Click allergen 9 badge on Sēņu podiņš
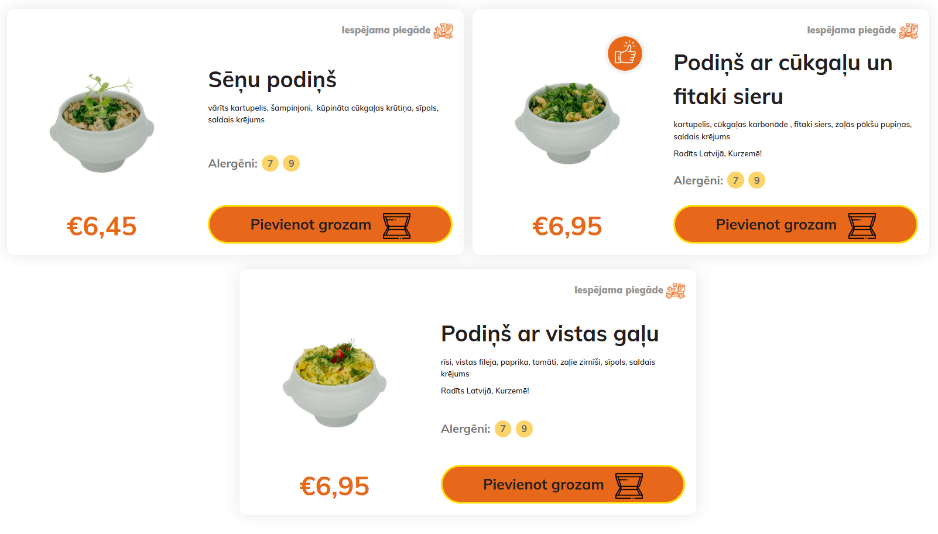The image size is (938, 534). click(291, 163)
